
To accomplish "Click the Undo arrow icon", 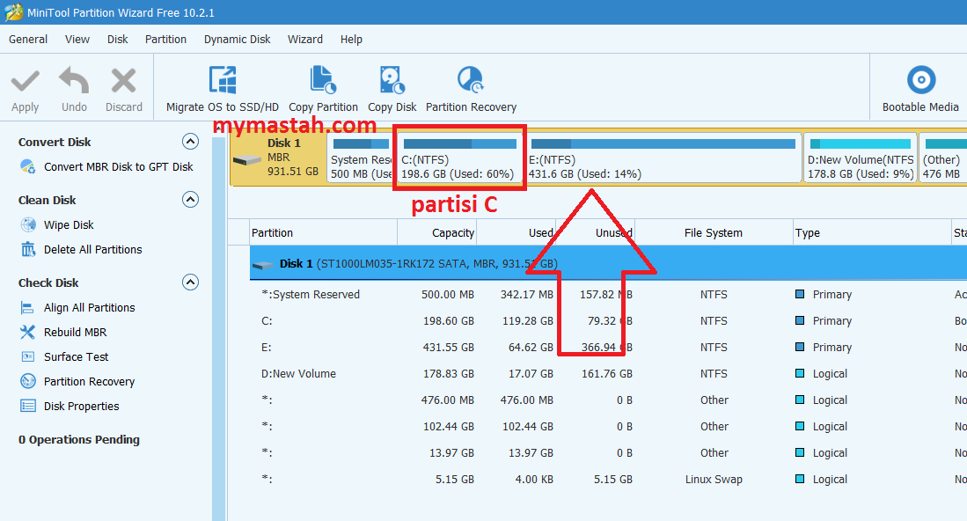I will 74,80.
